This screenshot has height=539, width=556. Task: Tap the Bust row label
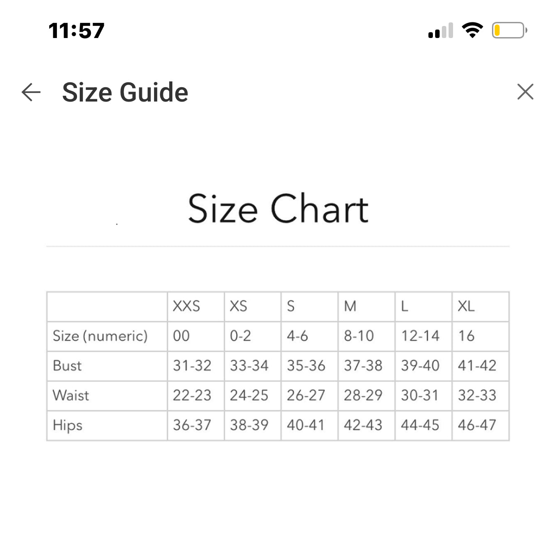click(x=107, y=366)
